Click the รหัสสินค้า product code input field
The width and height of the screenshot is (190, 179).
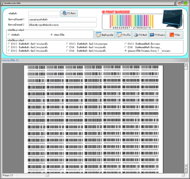coord(44,13)
